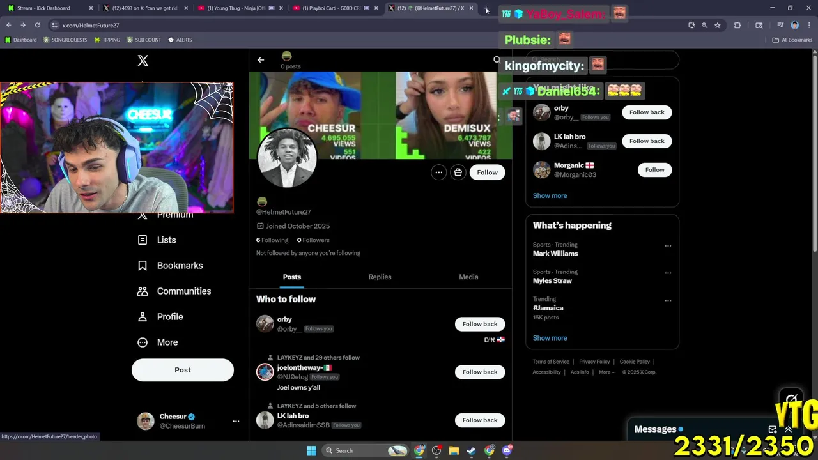Click the search magnifier icon on X
Image resolution: width=818 pixels, height=460 pixels.
coord(497,60)
